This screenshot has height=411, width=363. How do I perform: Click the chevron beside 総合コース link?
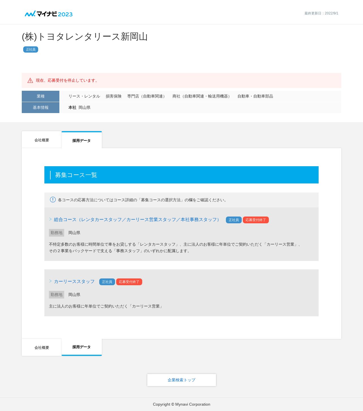pyautogui.click(x=50, y=219)
